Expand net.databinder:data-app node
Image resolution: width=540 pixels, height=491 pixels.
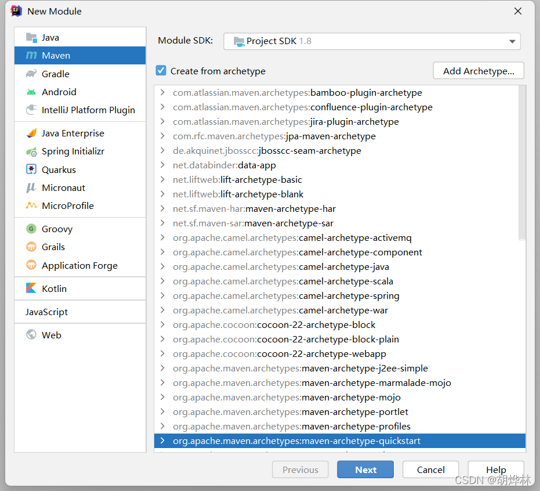click(162, 165)
